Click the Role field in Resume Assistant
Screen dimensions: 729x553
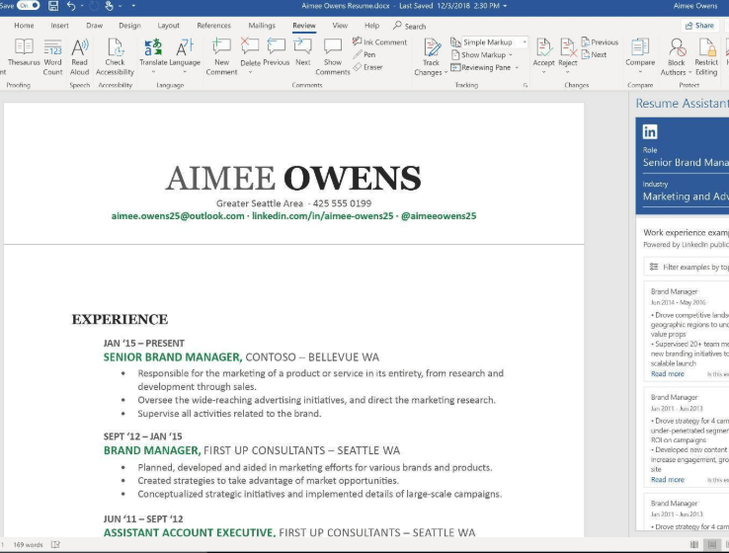(686, 163)
